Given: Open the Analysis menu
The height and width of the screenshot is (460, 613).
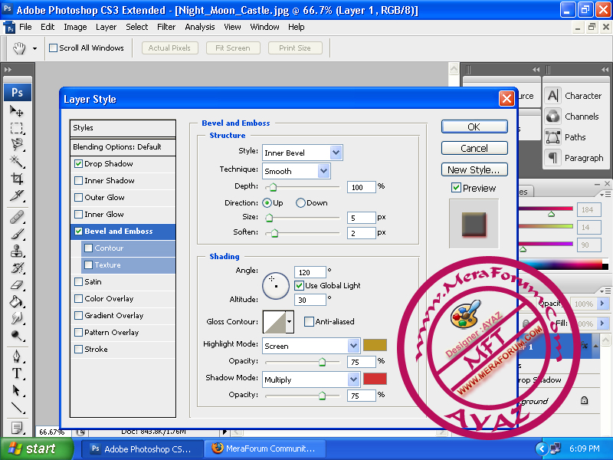Looking at the screenshot, I should pos(200,27).
